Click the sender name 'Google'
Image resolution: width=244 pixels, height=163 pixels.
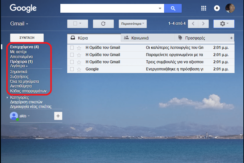92,69
